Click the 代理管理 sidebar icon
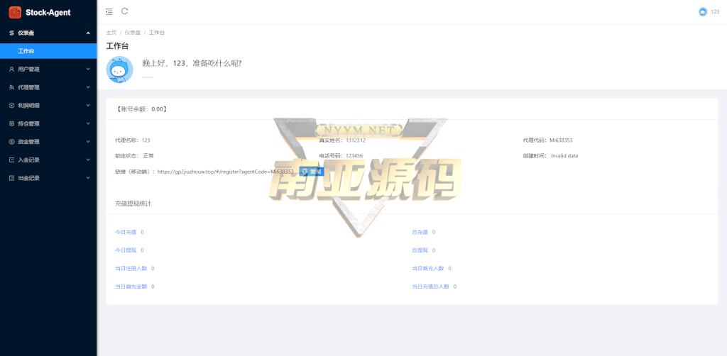This screenshot has height=356, width=727. point(11,87)
